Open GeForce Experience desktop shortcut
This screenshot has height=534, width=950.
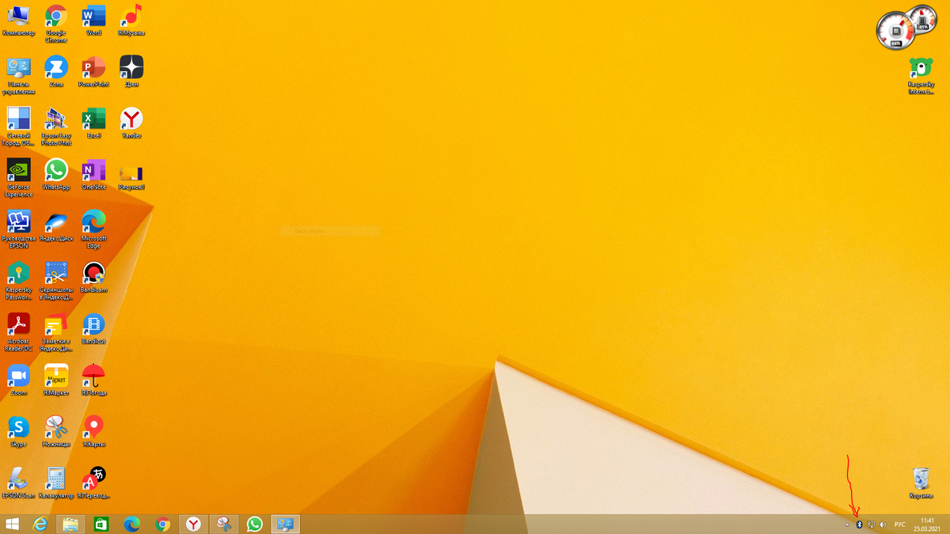[19, 178]
